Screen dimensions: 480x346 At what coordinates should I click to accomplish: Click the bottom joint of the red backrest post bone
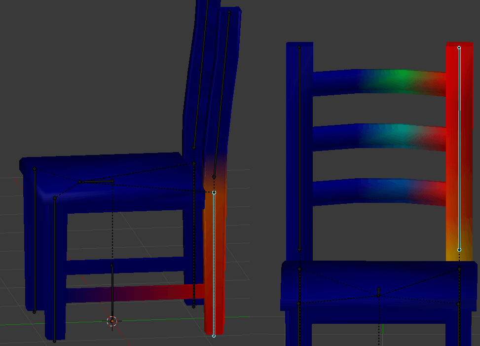[459, 250]
